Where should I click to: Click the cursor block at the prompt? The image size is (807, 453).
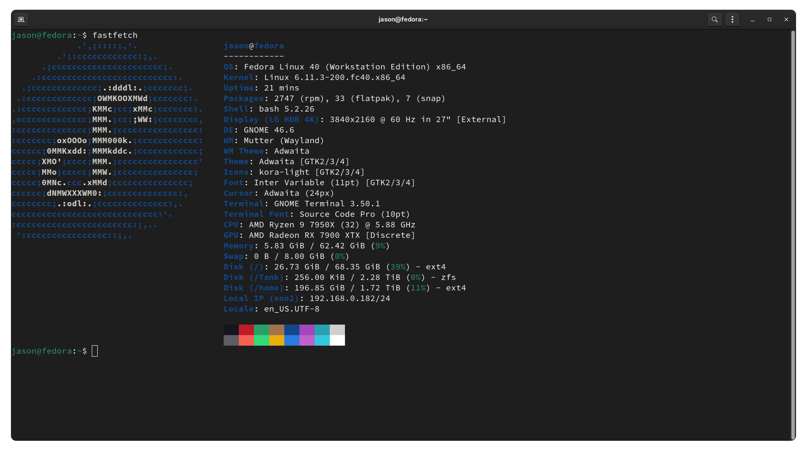pyautogui.click(x=95, y=351)
